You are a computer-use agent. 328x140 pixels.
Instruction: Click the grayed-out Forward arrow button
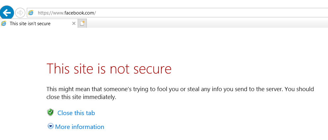pos(20,13)
